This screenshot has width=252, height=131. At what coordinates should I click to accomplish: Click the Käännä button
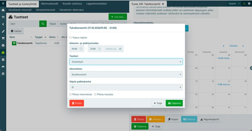[x=189, y=119]
